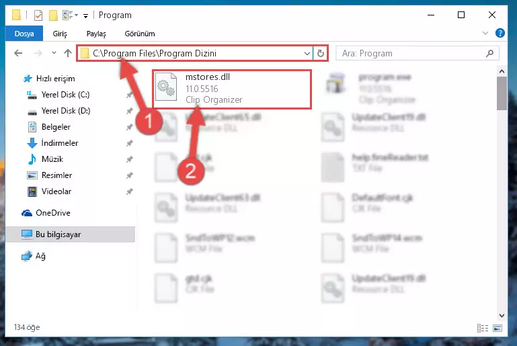Image resolution: width=517 pixels, height=346 pixels.
Task: Refresh the current folder
Action: 320,53
